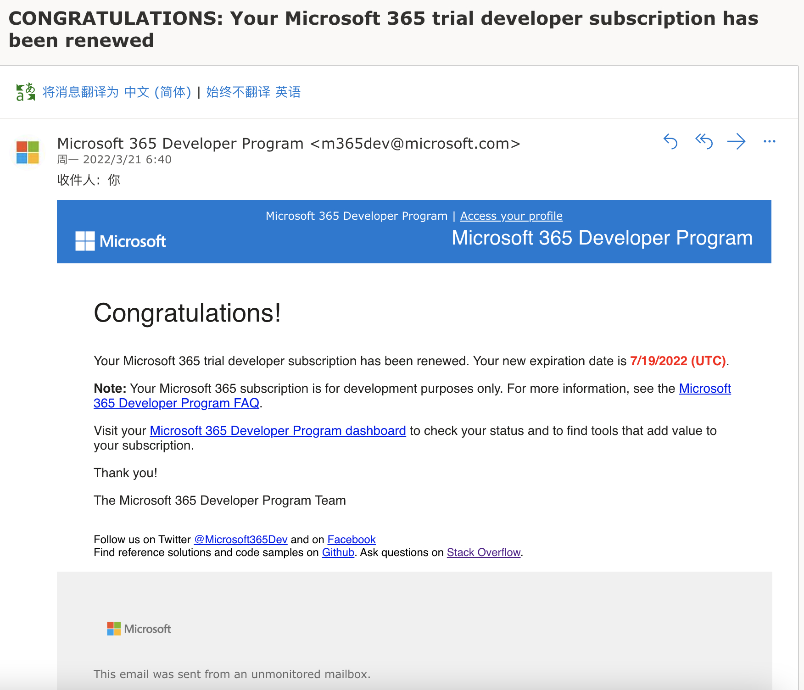804x690 pixels.
Task: Open the @Microsoft365Dev Twitter link
Action: [x=241, y=540]
